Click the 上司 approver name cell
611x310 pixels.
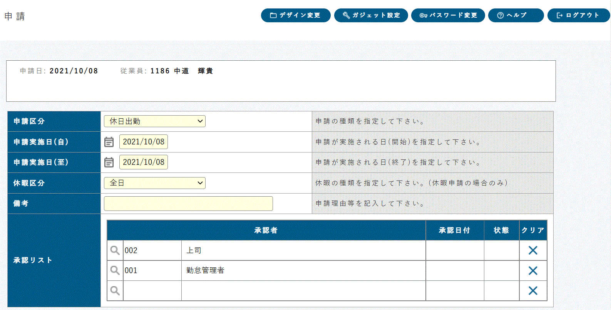303,250
